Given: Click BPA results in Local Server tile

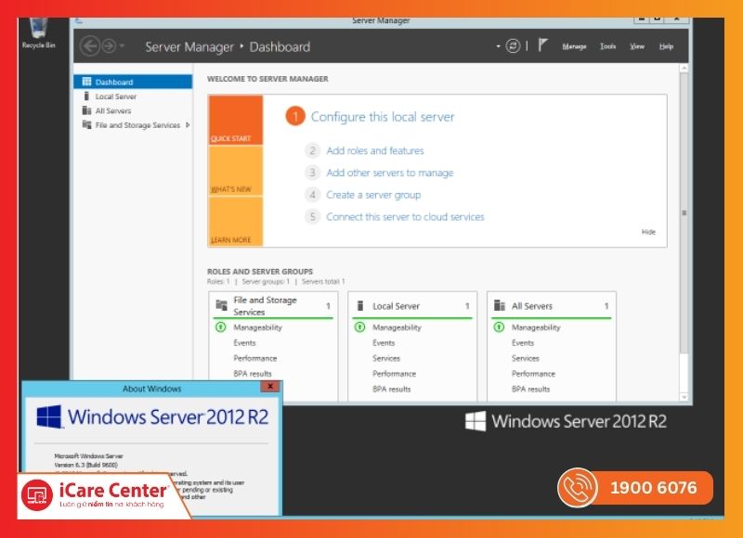Looking at the screenshot, I should coord(391,389).
